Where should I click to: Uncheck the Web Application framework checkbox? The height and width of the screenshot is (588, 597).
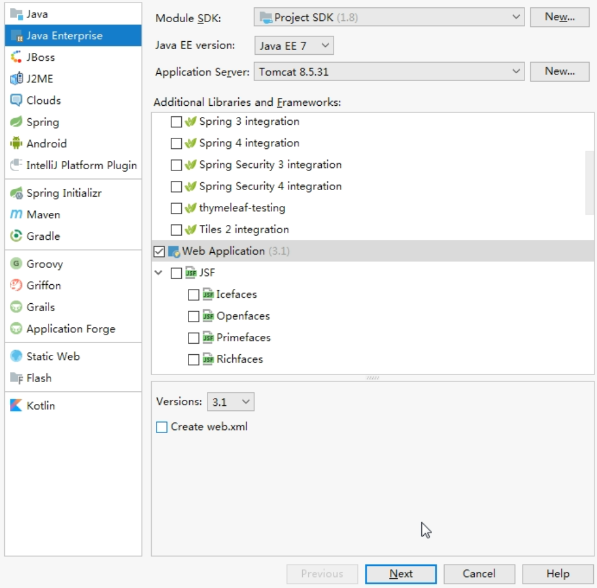click(159, 252)
